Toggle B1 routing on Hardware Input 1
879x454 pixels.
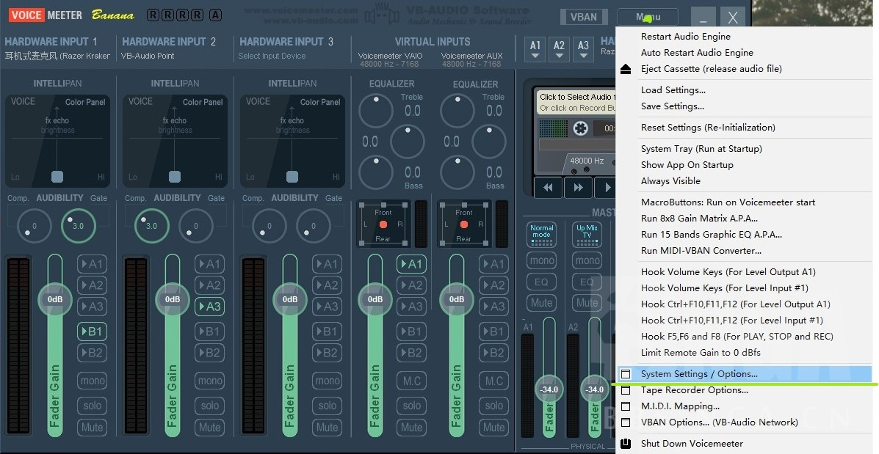[x=92, y=332]
